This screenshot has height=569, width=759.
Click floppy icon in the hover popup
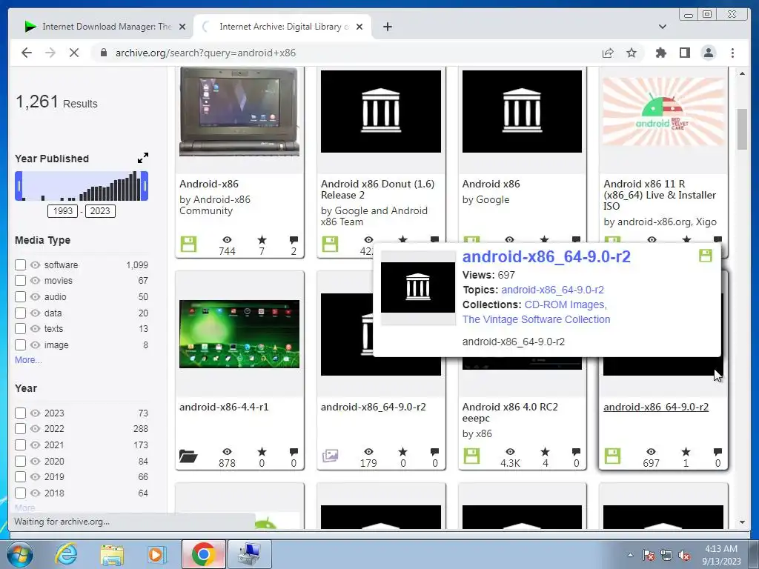pyautogui.click(x=706, y=256)
